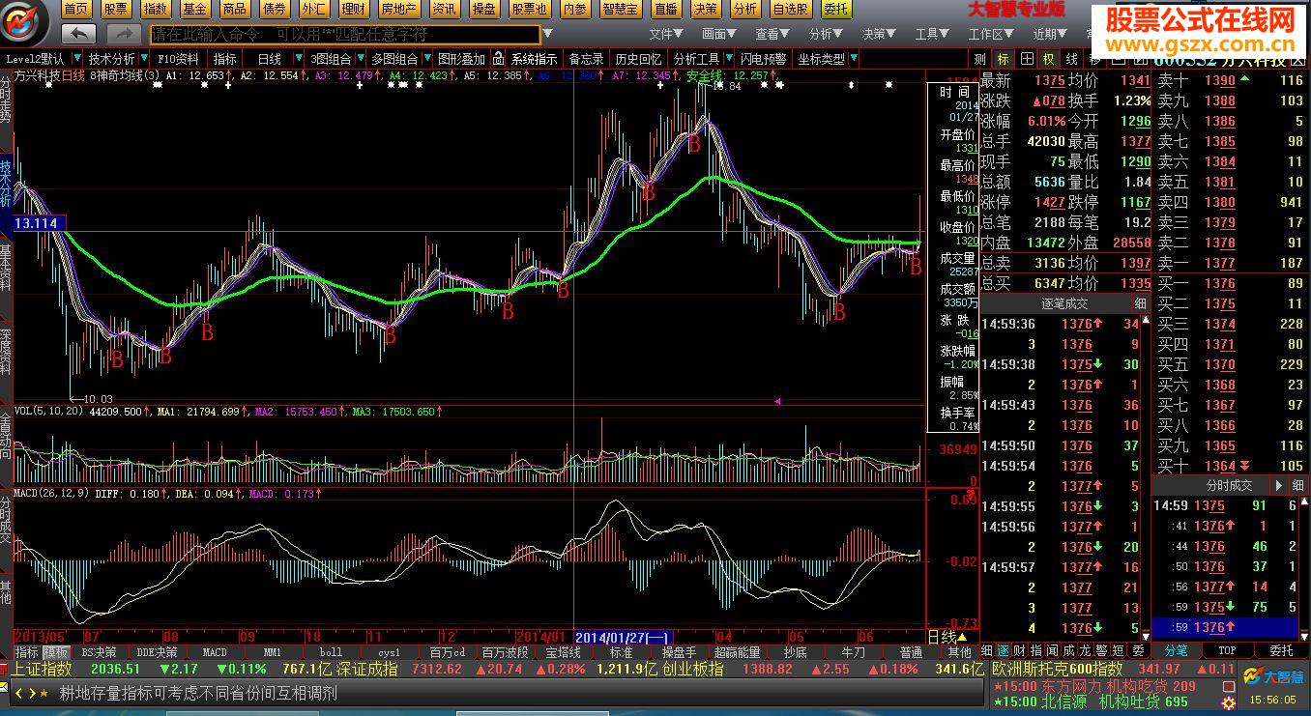Click the 系统指示 button
The width and height of the screenshot is (1311, 716).
coord(535,59)
